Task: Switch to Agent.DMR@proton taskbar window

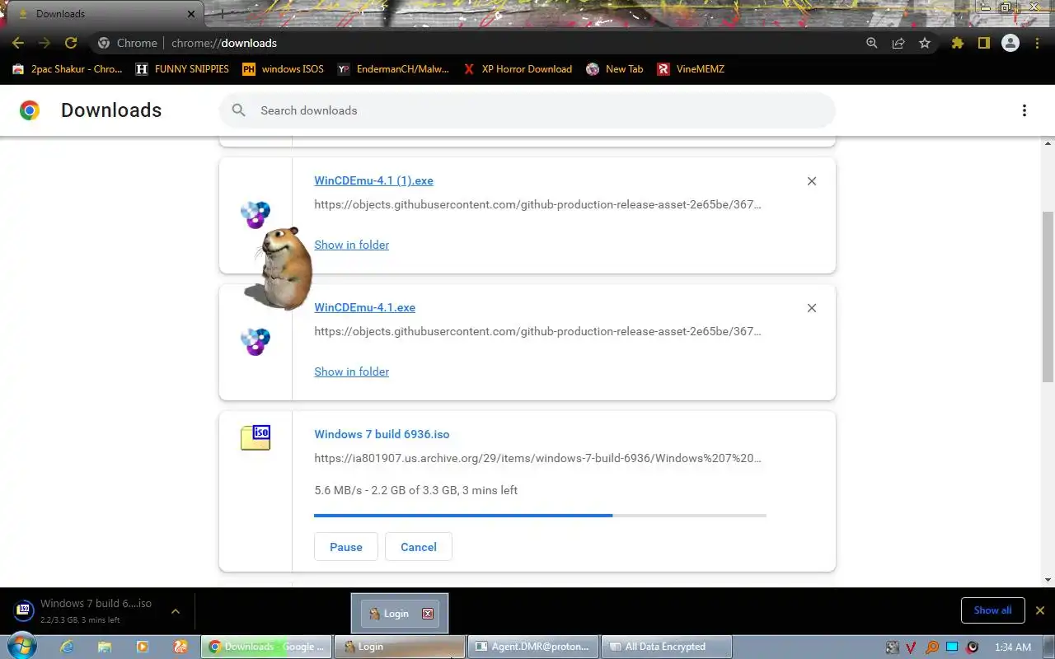Action: [533, 647]
